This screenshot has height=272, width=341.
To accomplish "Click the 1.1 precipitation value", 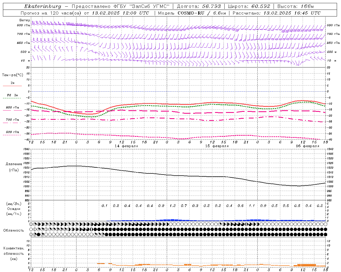I will [252, 206].
